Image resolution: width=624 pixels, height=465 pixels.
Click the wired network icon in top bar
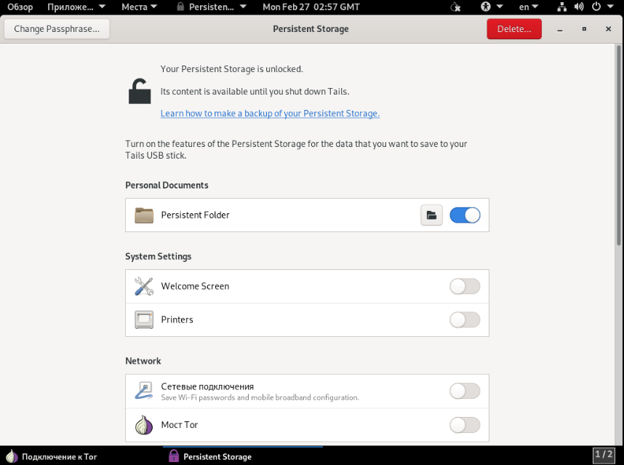[x=561, y=7]
